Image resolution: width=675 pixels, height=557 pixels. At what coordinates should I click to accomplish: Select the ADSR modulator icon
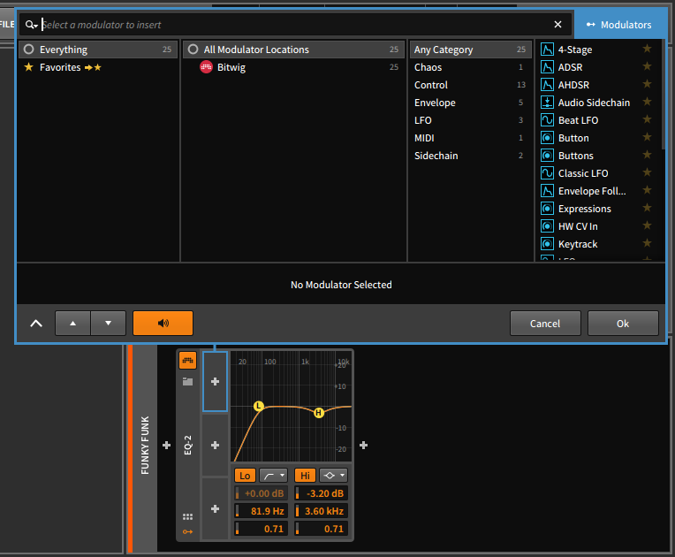coord(547,67)
